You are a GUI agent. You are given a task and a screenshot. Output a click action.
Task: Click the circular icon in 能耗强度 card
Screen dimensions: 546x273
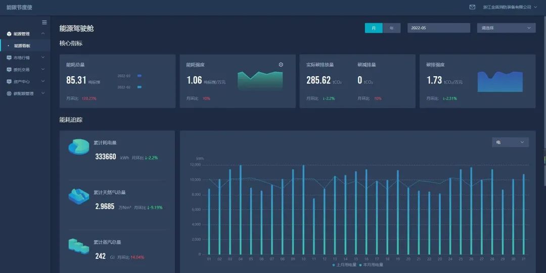click(281, 65)
